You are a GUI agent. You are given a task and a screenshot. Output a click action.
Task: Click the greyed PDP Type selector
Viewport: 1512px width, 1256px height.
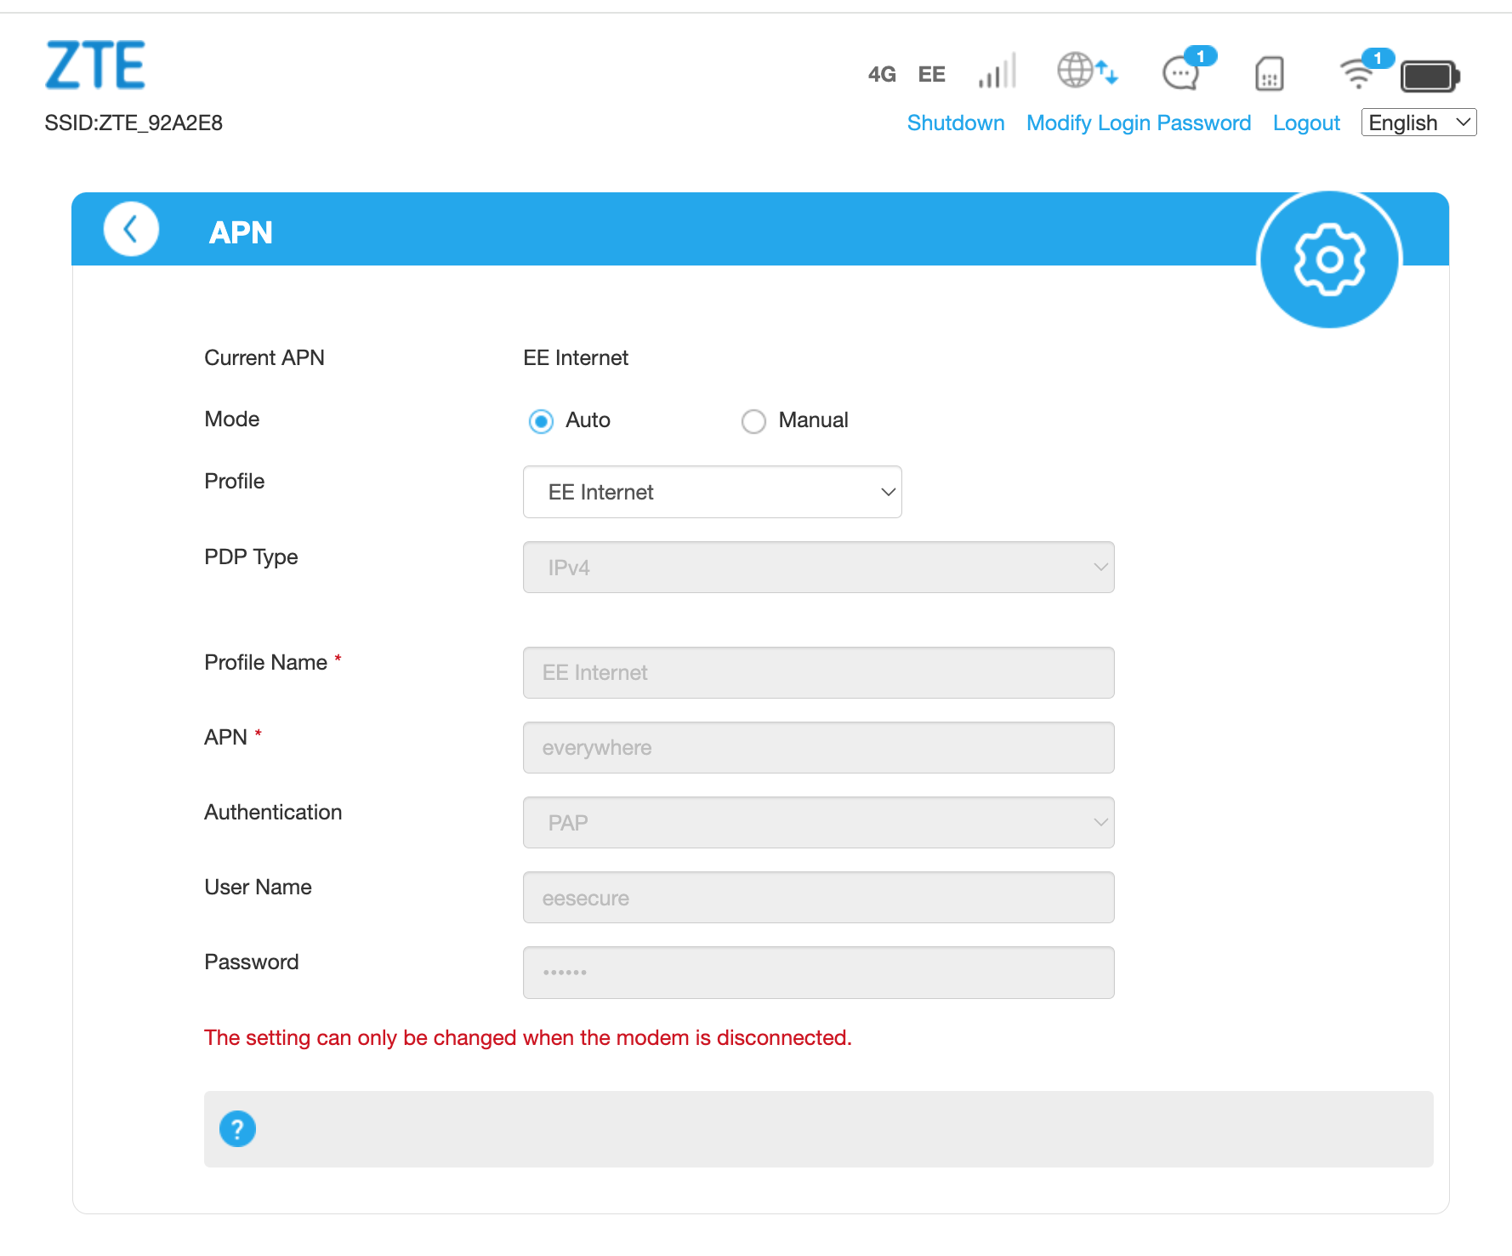pyautogui.click(x=817, y=567)
